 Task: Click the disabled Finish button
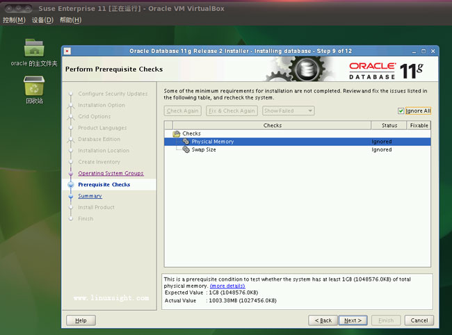386,320
